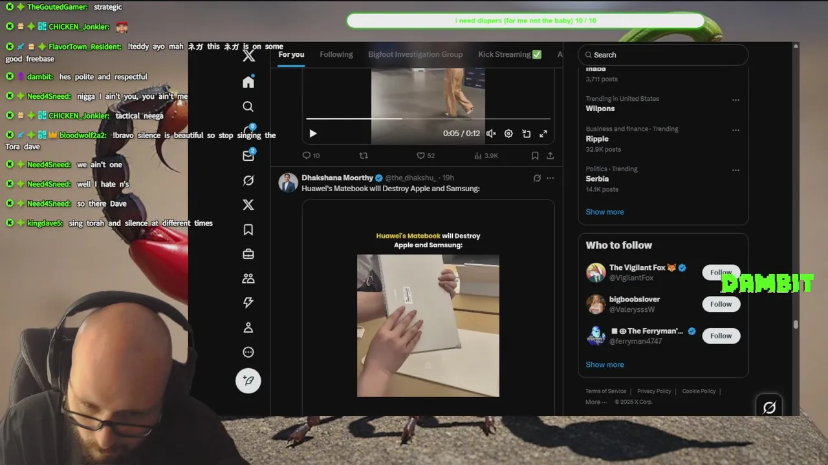
Task: Unmute the video's sound
Action: pyautogui.click(x=491, y=134)
